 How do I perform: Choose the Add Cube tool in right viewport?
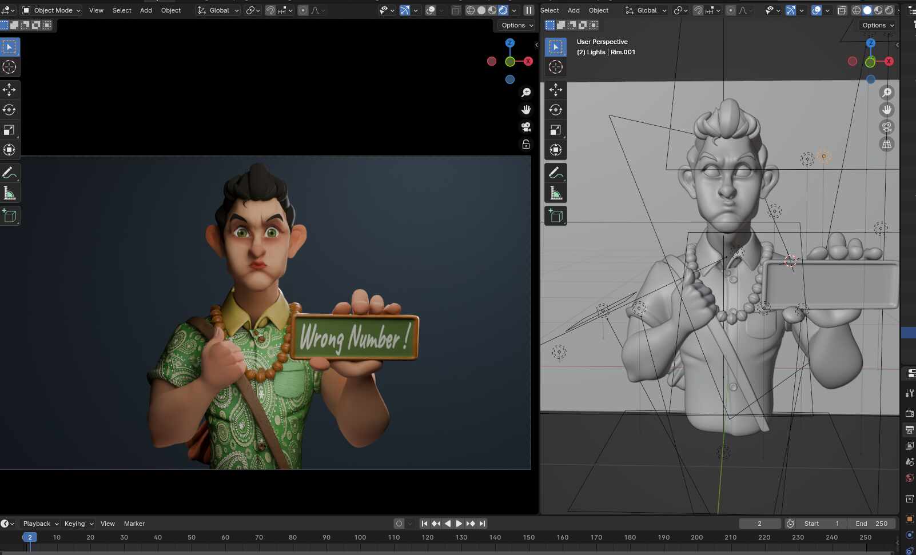[x=556, y=216]
